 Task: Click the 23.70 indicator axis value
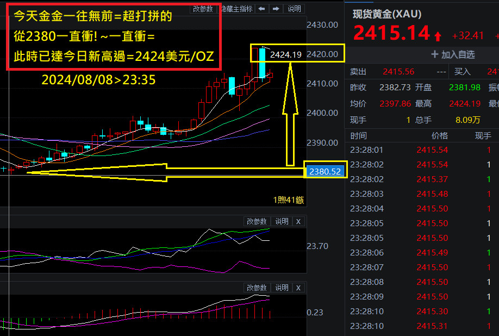(x=317, y=246)
